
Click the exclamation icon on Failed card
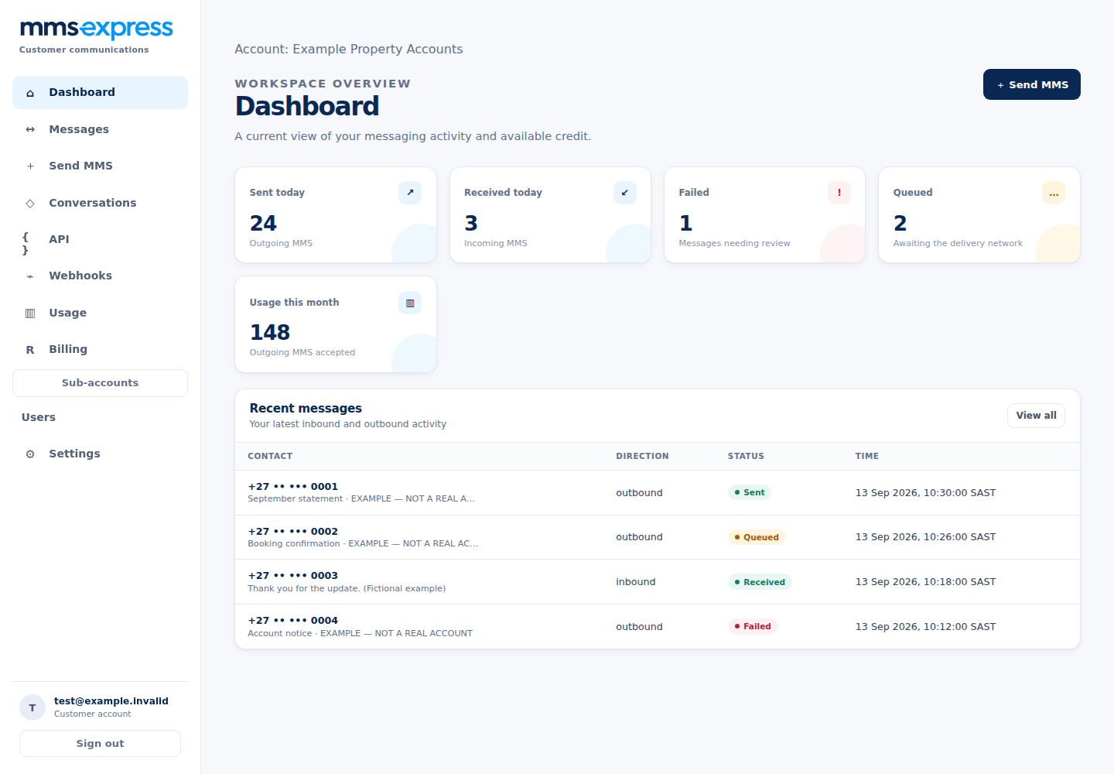click(839, 193)
